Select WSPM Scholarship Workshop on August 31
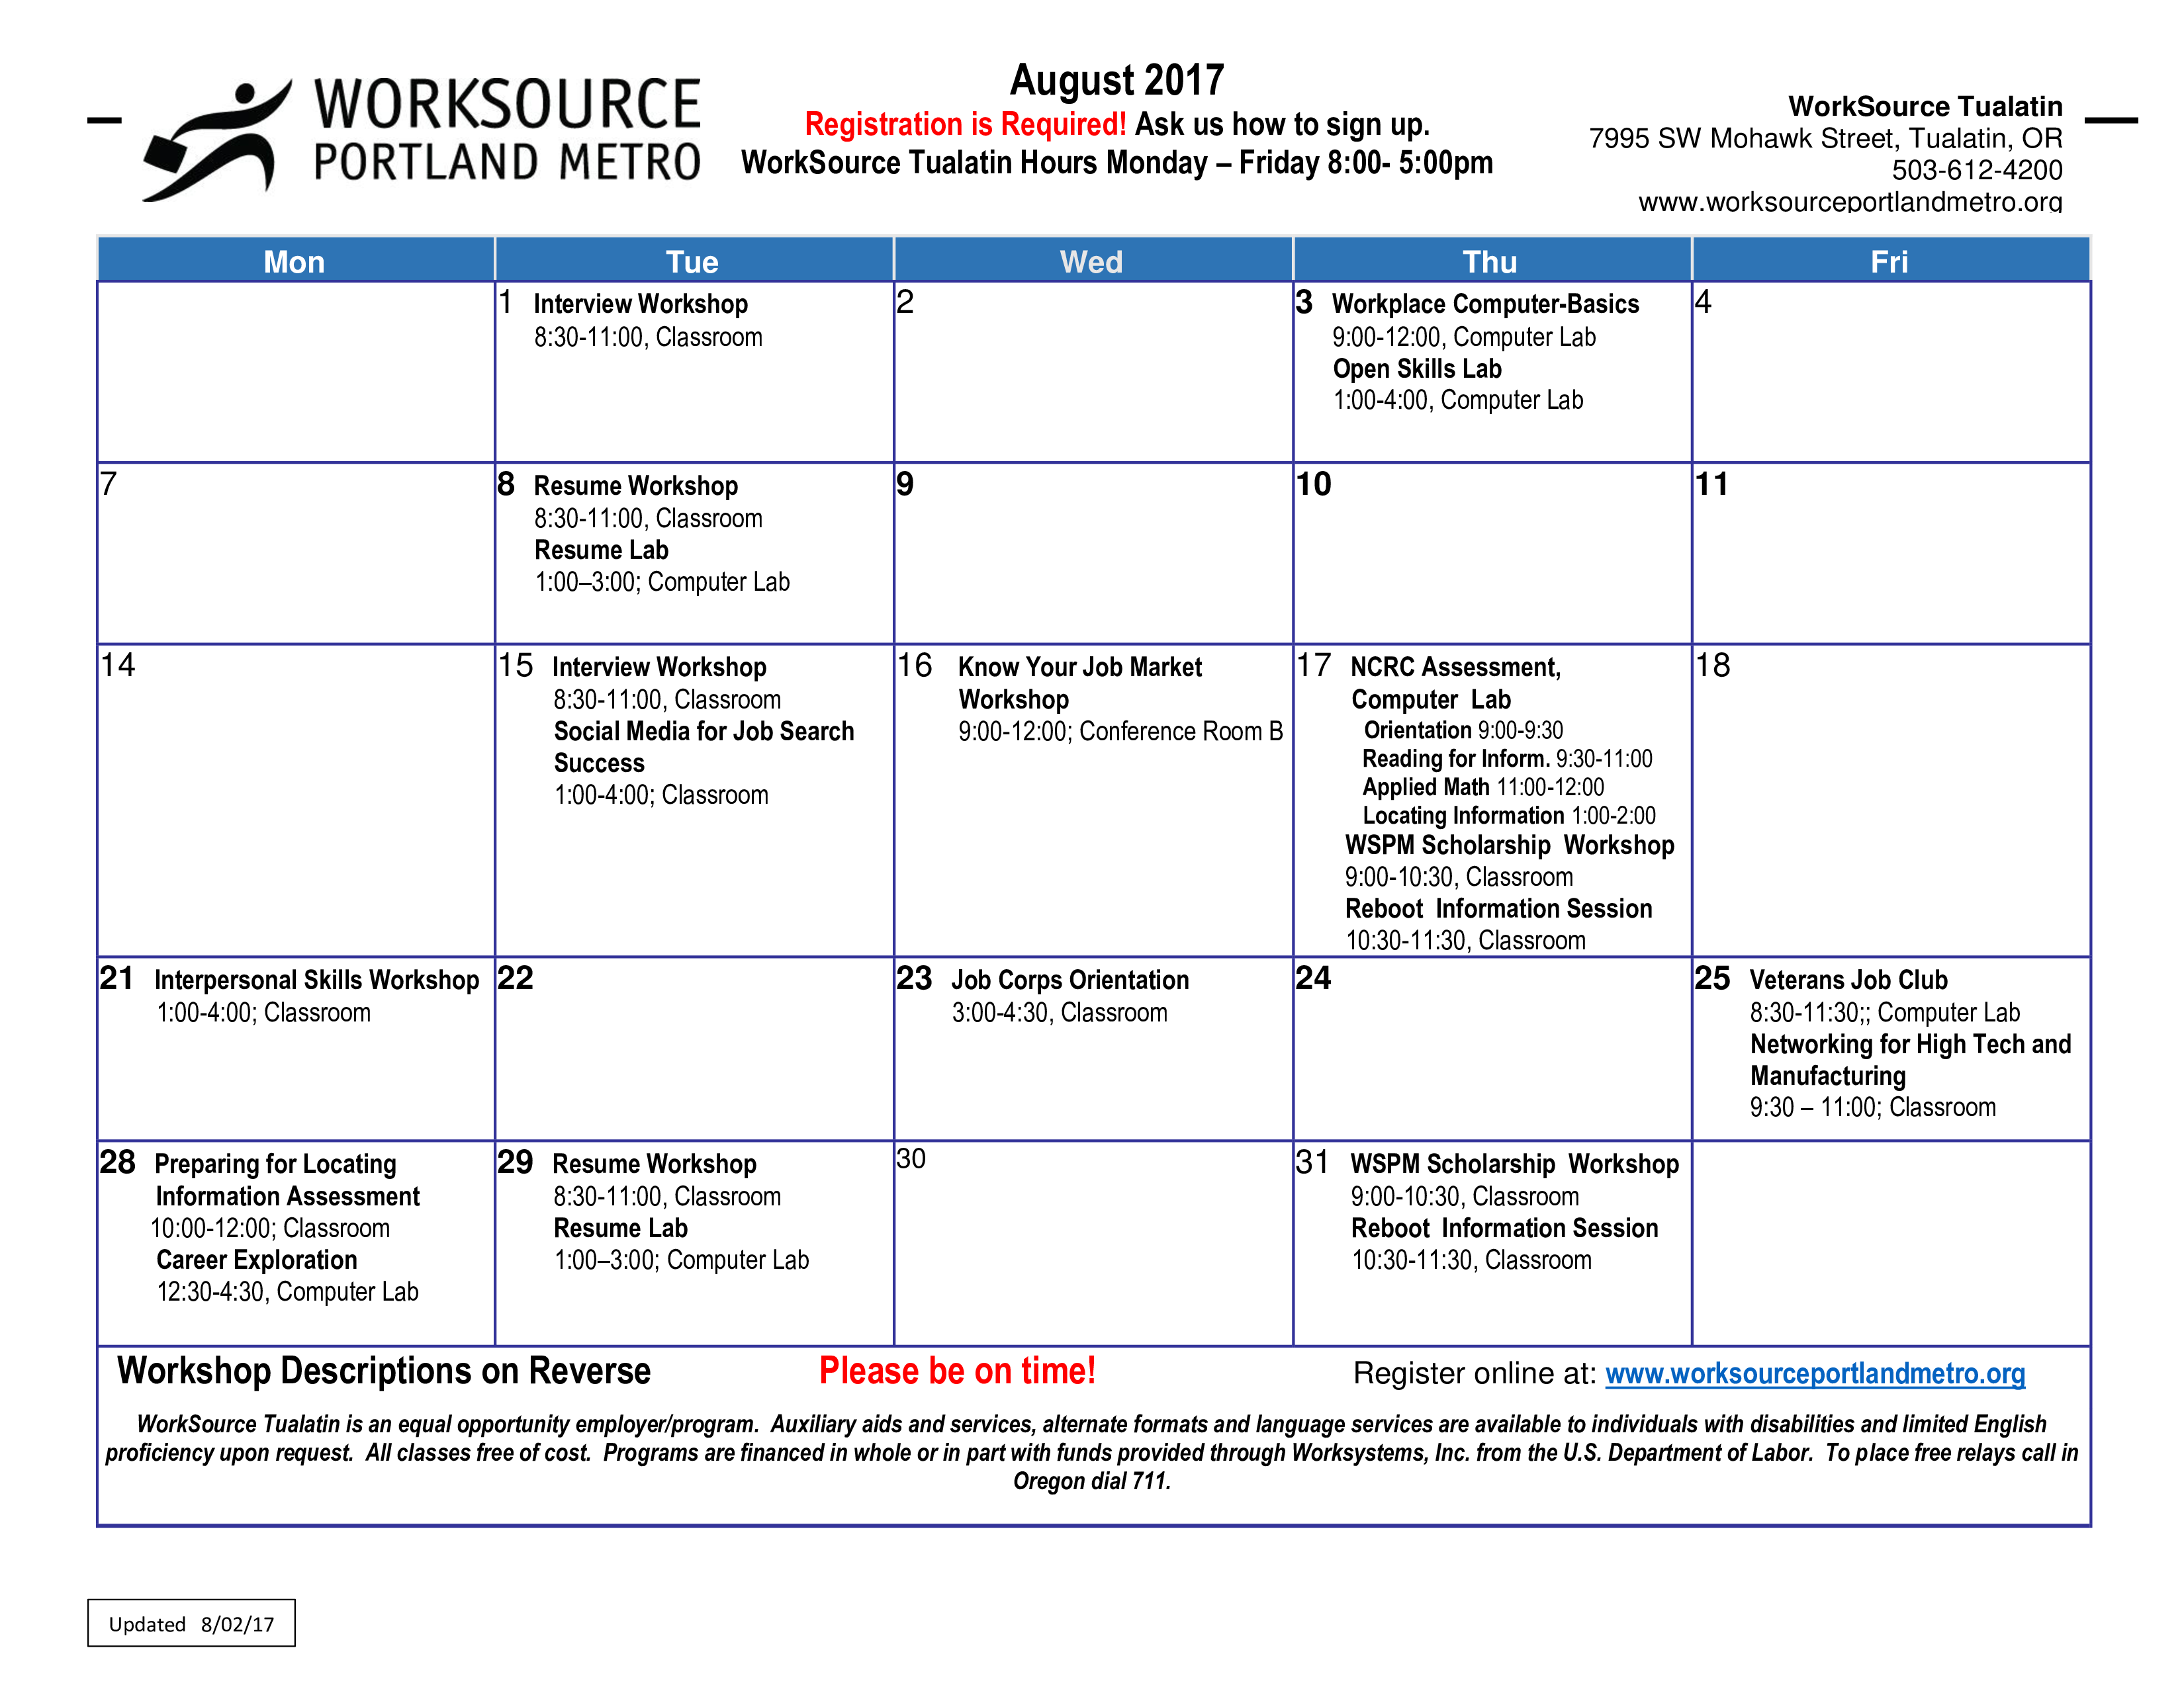Image resolution: width=2184 pixels, height=1687 pixels. pos(1514,1163)
